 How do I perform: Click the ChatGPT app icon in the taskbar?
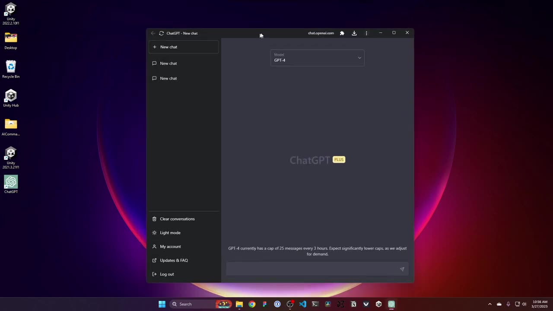click(x=391, y=304)
